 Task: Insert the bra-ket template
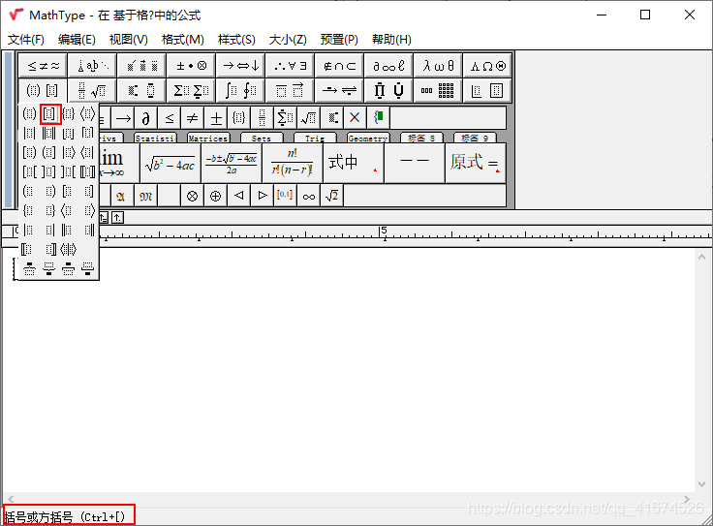69,249
